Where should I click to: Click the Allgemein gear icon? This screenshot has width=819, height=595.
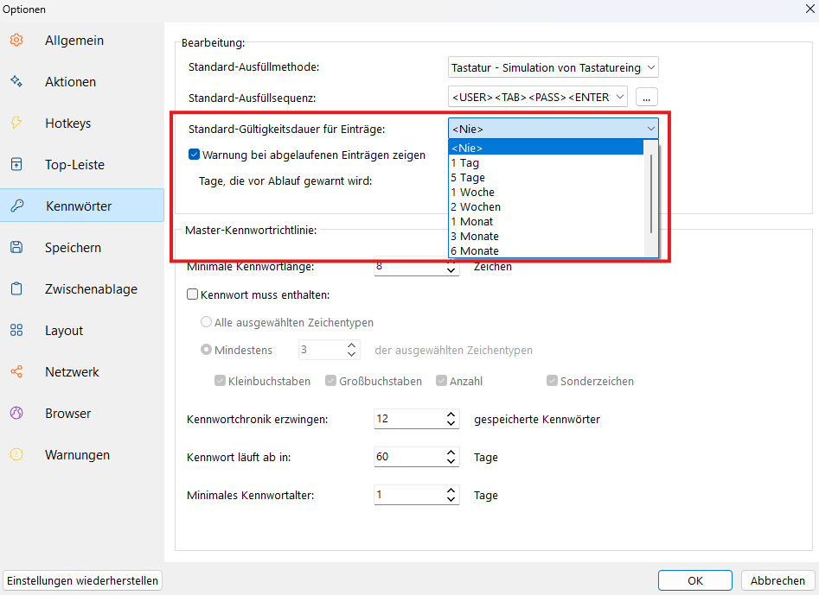(16, 40)
